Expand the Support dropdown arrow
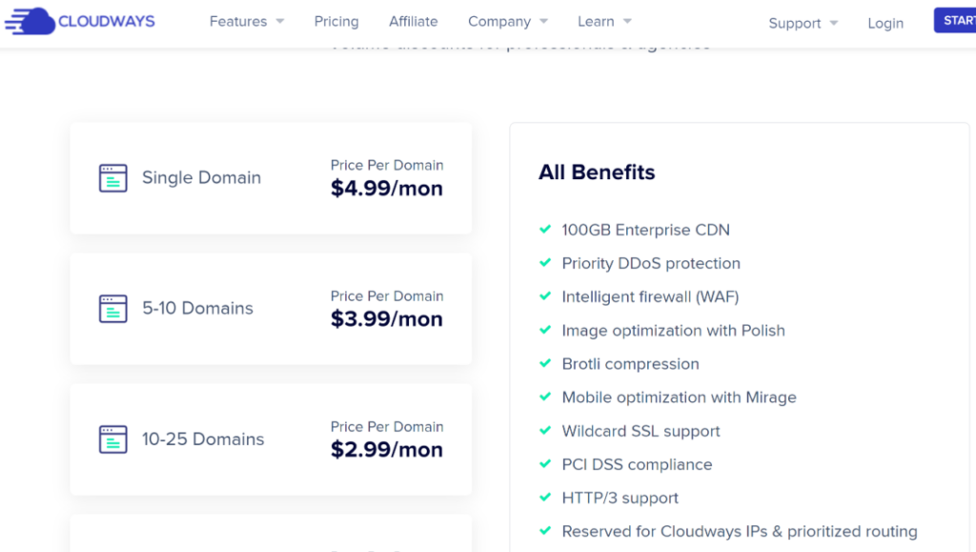Image resolution: width=976 pixels, height=552 pixels. tap(834, 24)
